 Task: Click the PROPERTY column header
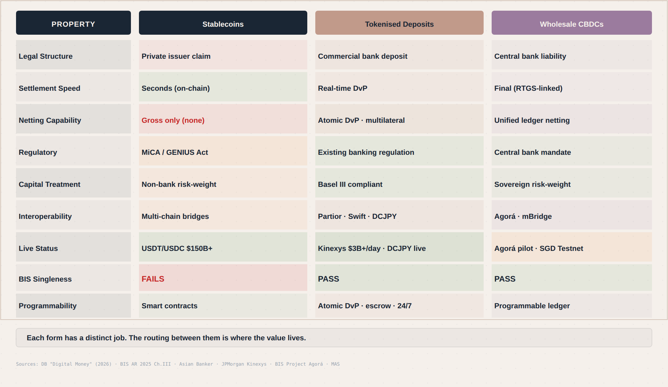(x=73, y=23)
